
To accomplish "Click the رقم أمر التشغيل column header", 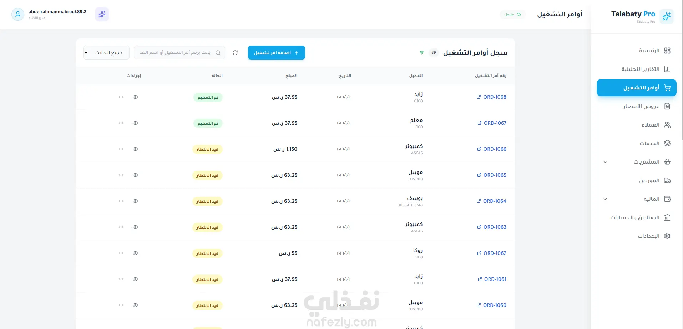I will [x=491, y=76].
